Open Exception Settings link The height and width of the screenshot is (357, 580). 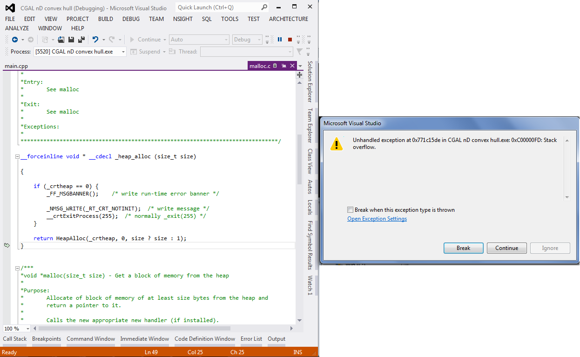coord(377,219)
